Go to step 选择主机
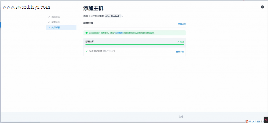 [55, 17]
